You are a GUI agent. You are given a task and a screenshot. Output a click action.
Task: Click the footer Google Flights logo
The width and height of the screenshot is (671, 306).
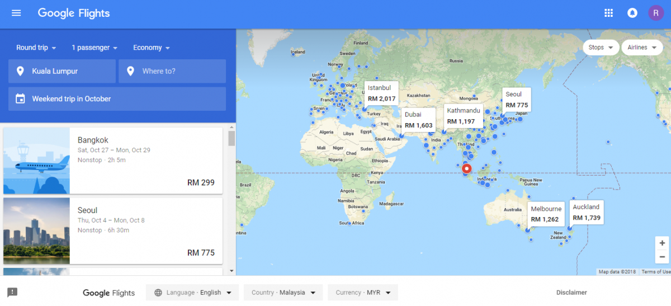click(x=109, y=293)
